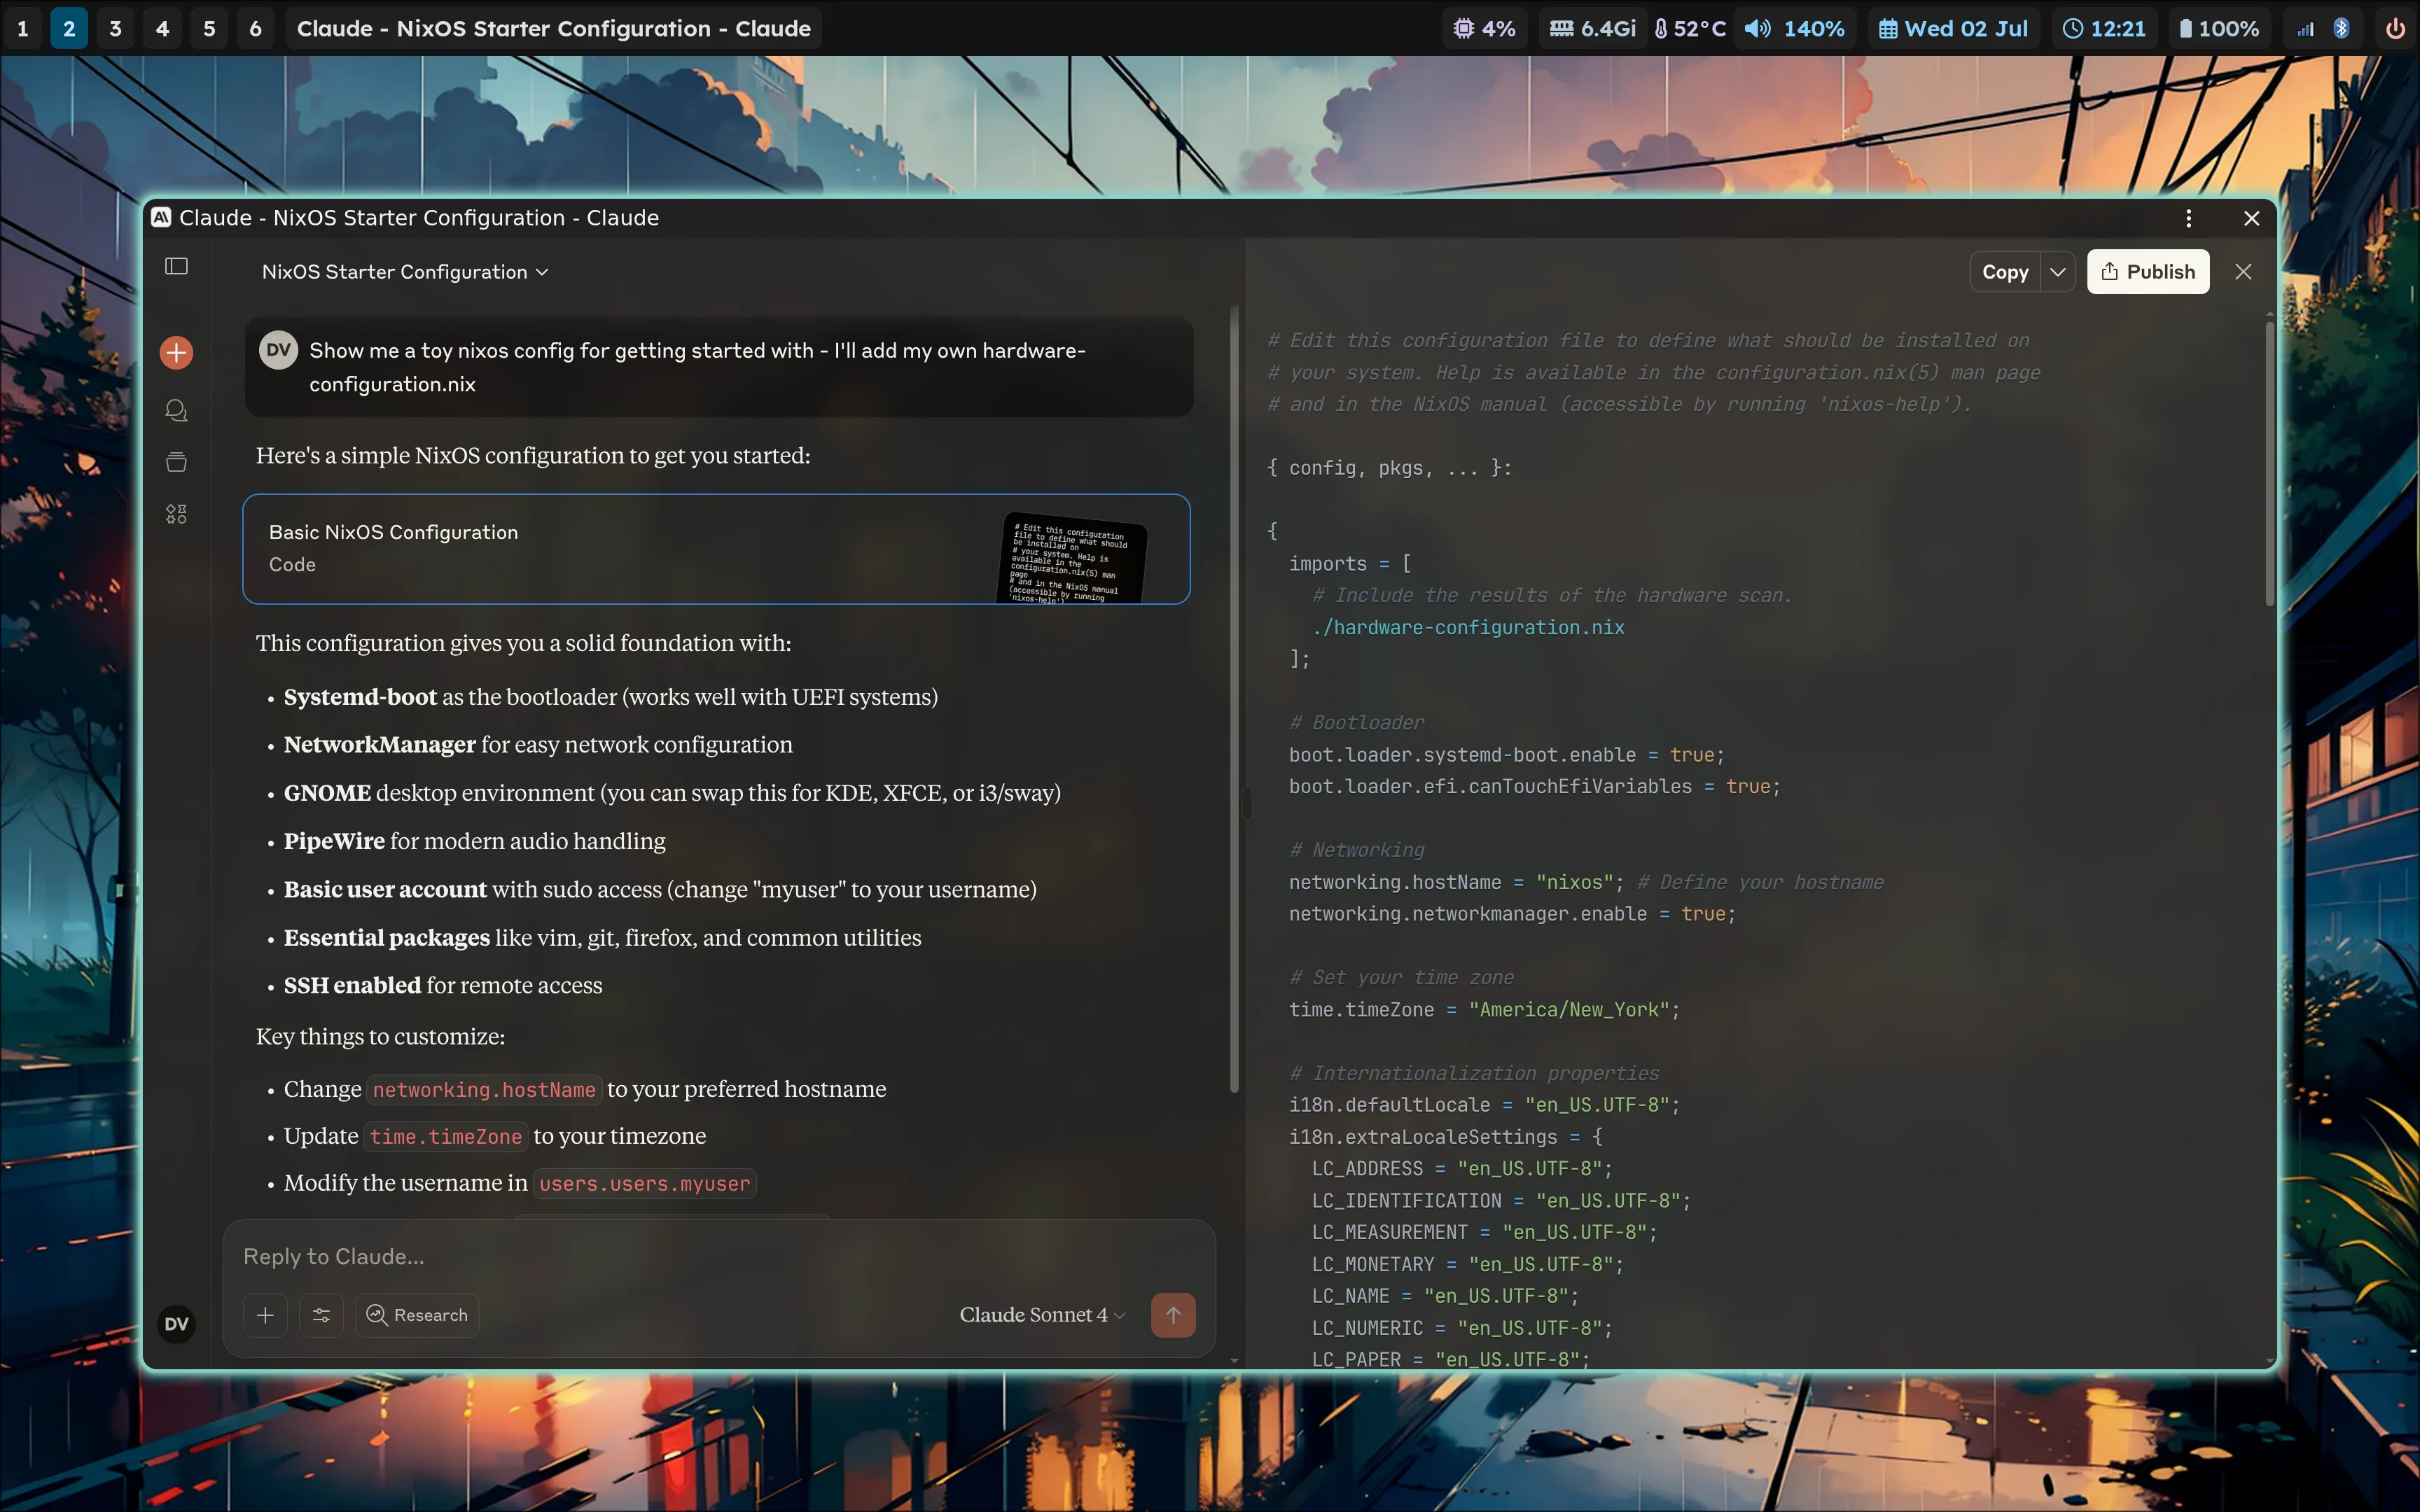
Task: Click the clock 12:21
Action: pos(2104,28)
